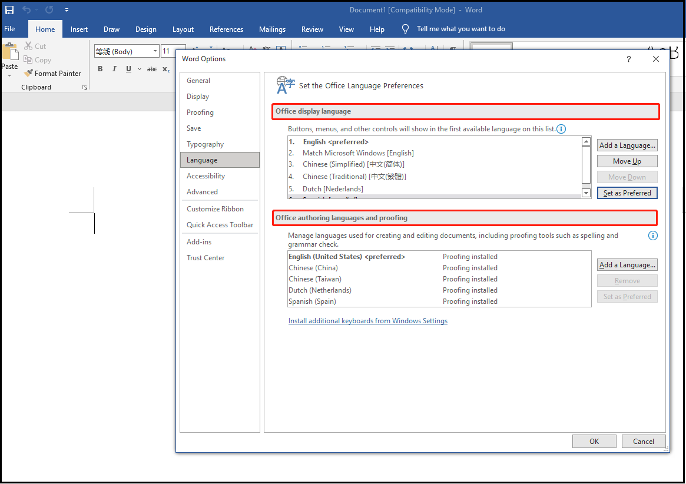This screenshot has height=484, width=686.
Task: Click the Paste clipboard icon
Action: click(x=9, y=54)
